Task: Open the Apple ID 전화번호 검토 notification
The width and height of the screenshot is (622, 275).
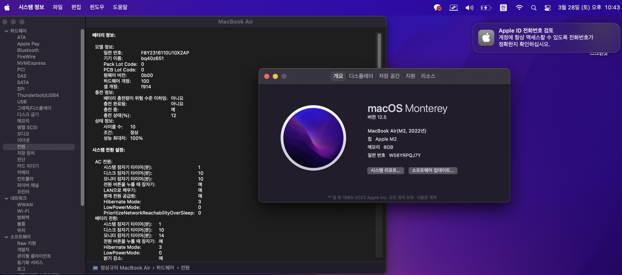Action: pyautogui.click(x=546, y=38)
